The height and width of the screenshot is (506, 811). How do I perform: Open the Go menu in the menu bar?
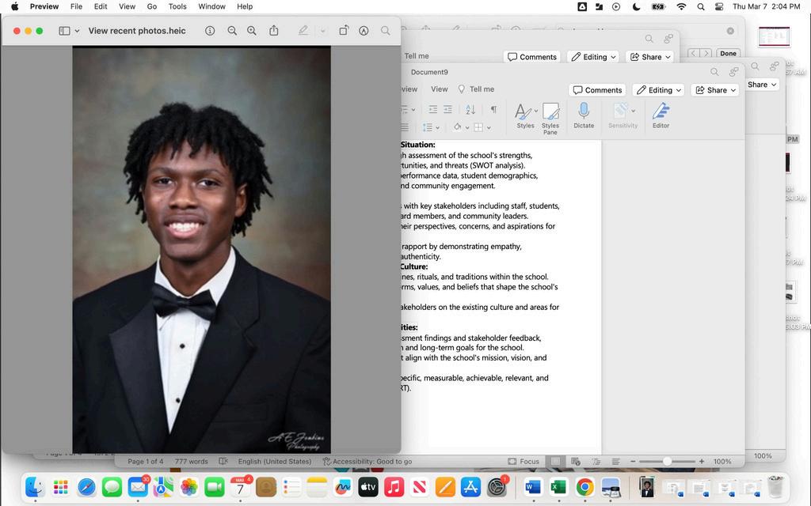tap(151, 6)
